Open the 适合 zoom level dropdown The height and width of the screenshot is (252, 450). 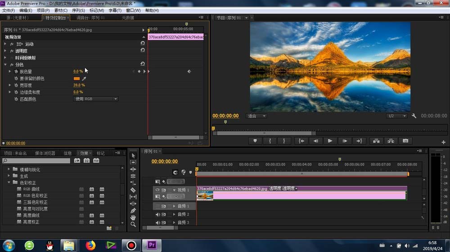tap(256, 116)
